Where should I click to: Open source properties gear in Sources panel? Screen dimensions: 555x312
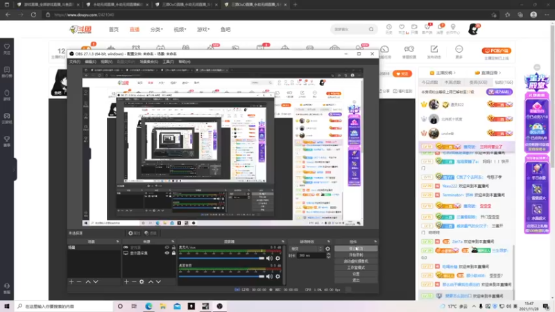[142, 282]
